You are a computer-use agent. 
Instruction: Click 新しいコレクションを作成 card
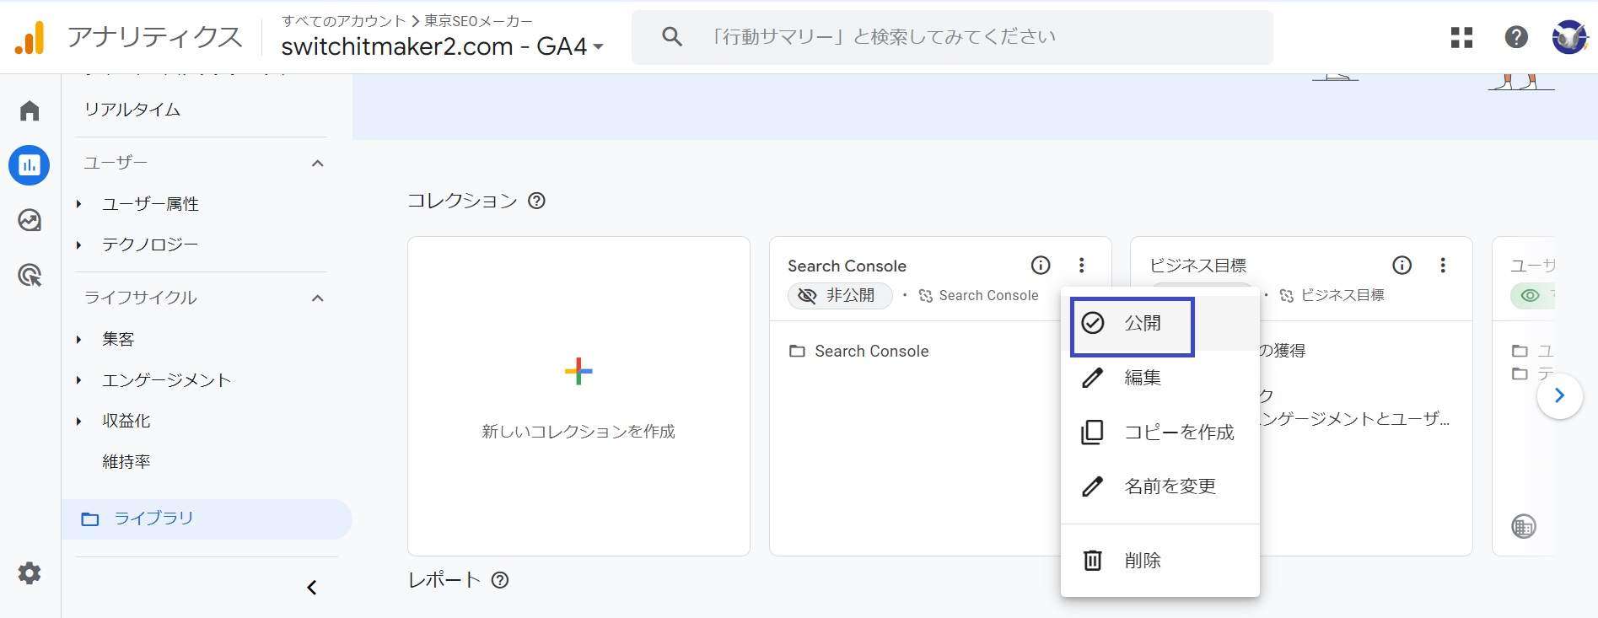[x=578, y=396]
